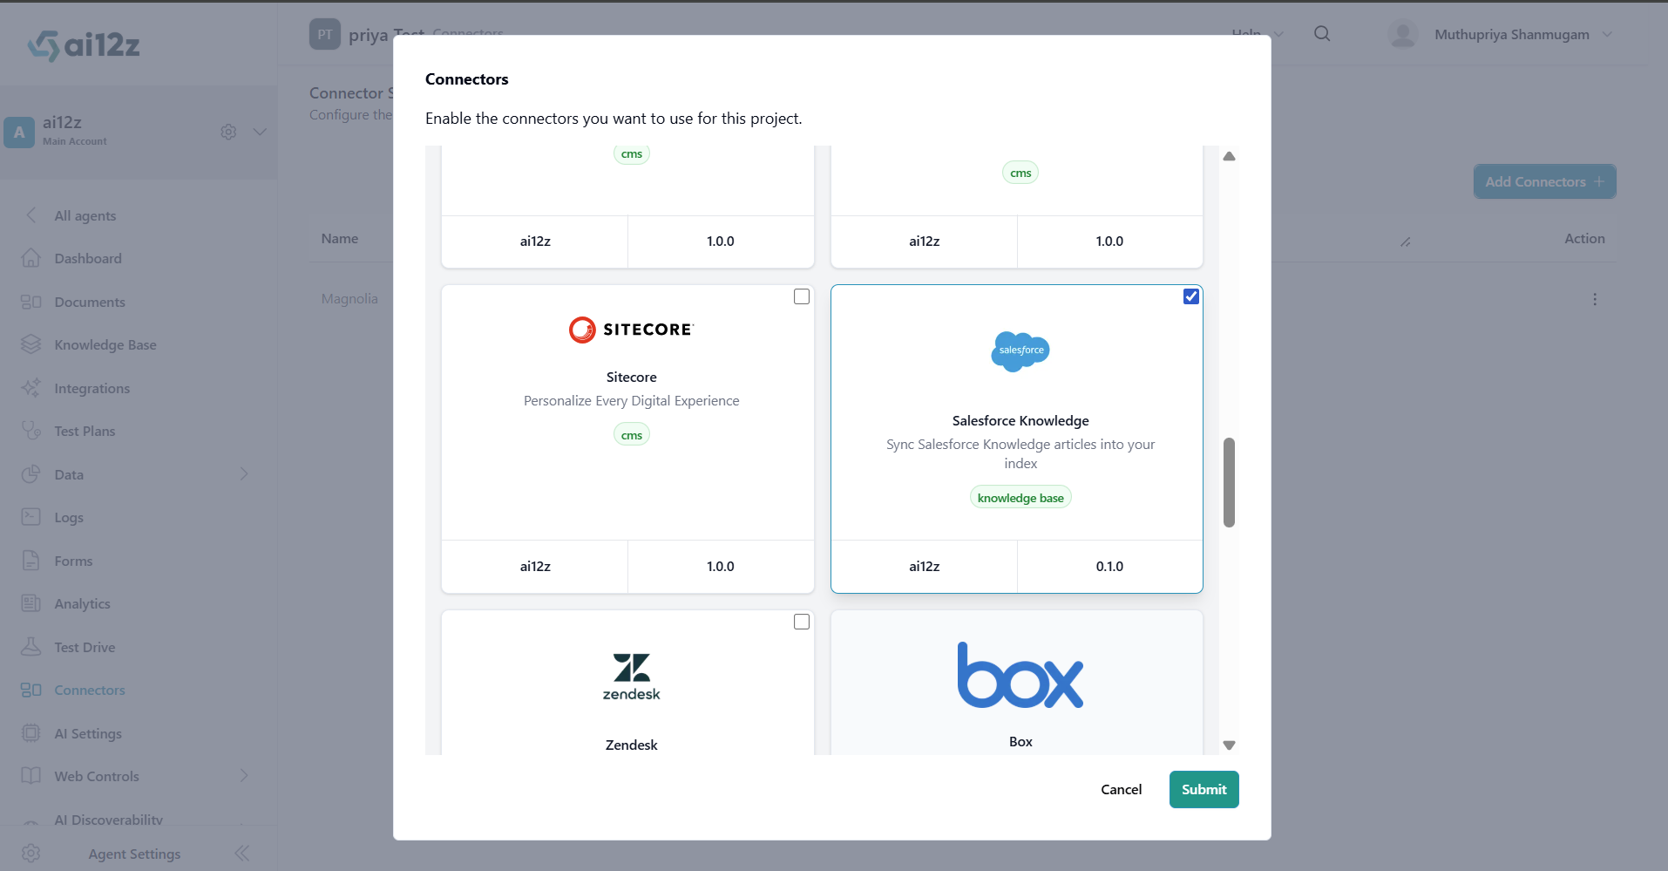Open Logs page
The height and width of the screenshot is (871, 1668).
click(69, 517)
